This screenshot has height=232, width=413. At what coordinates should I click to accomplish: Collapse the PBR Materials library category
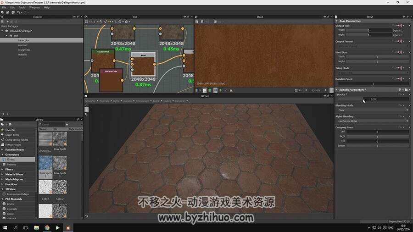(2, 199)
